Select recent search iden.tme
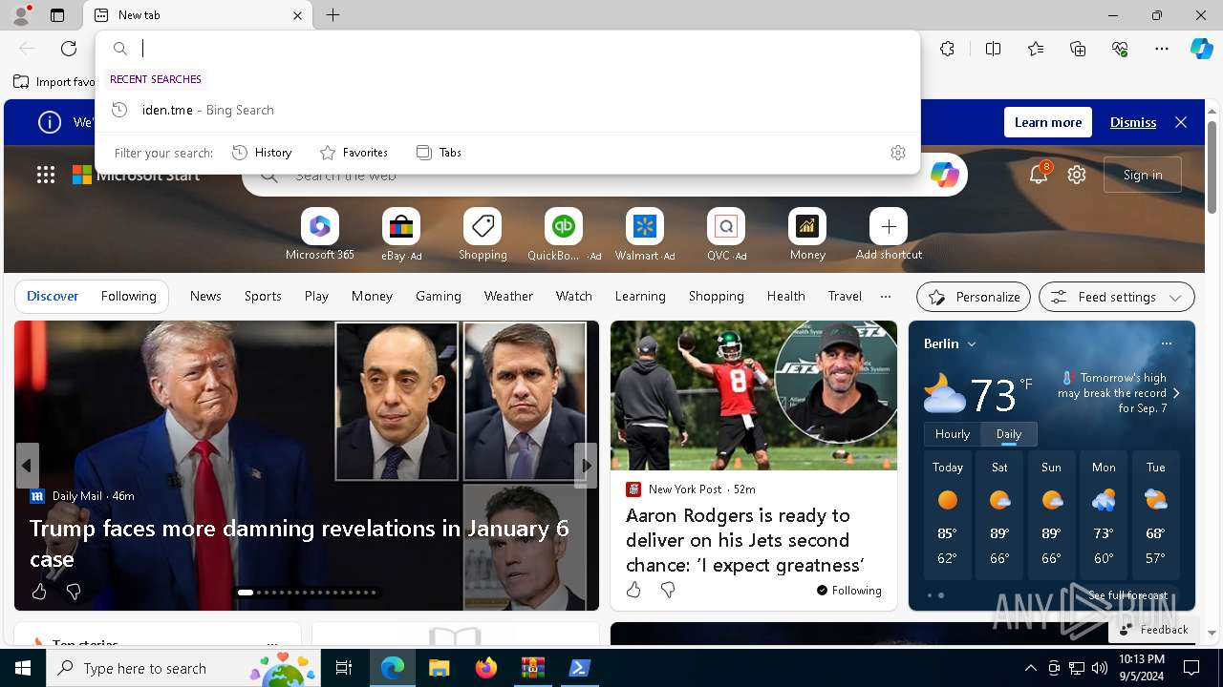This screenshot has height=687, width=1223. point(507,110)
